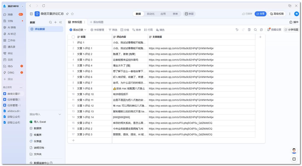Add a new row with the bottom plus
The width and height of the screenshot is (302, 166).
[73, 141]
